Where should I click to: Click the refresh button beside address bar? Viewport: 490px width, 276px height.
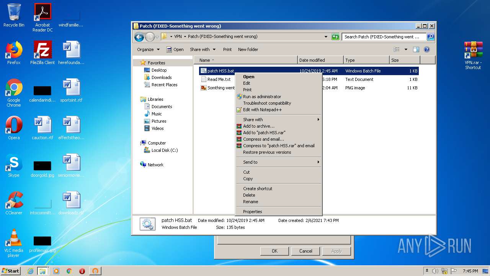[x=335, y=37]
